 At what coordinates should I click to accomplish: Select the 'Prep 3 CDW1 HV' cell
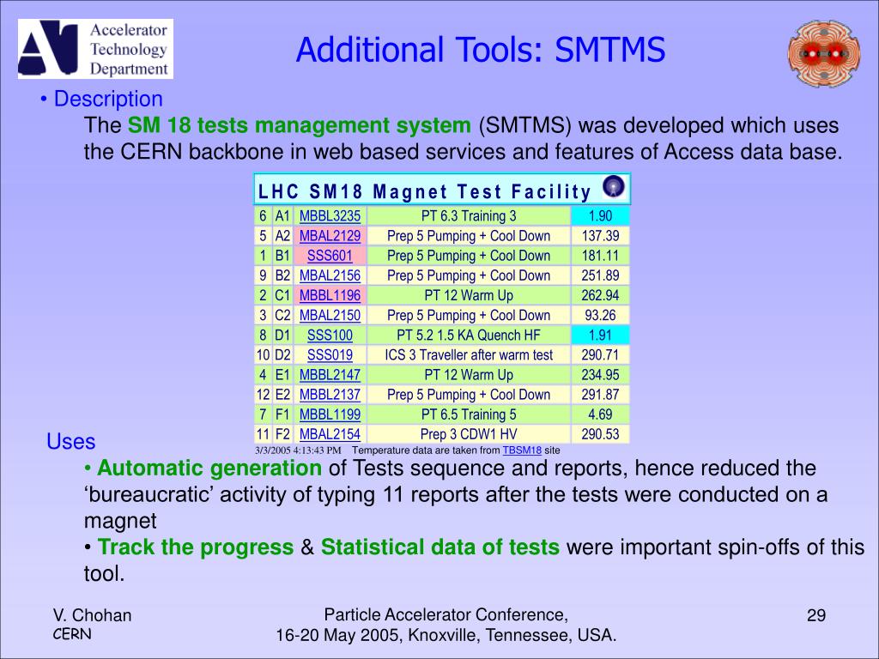click(x=469, y=434)
